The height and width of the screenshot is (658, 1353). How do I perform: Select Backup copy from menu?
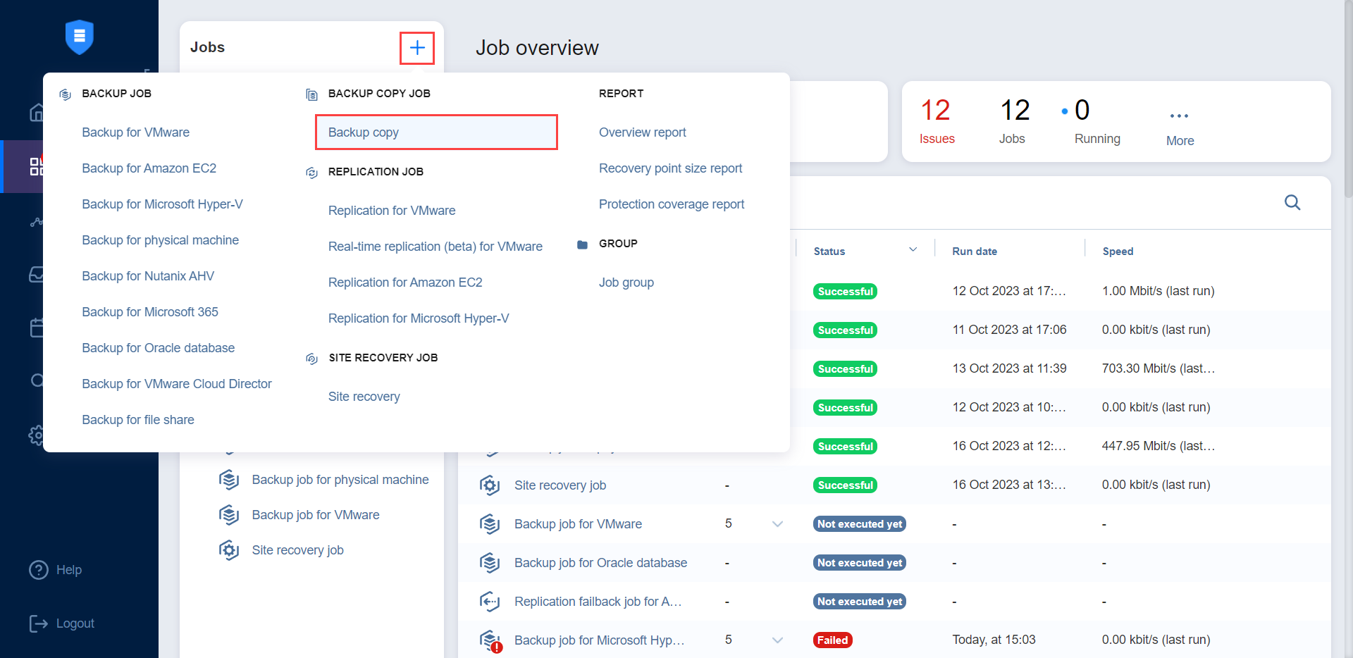(x=364, y=132)
